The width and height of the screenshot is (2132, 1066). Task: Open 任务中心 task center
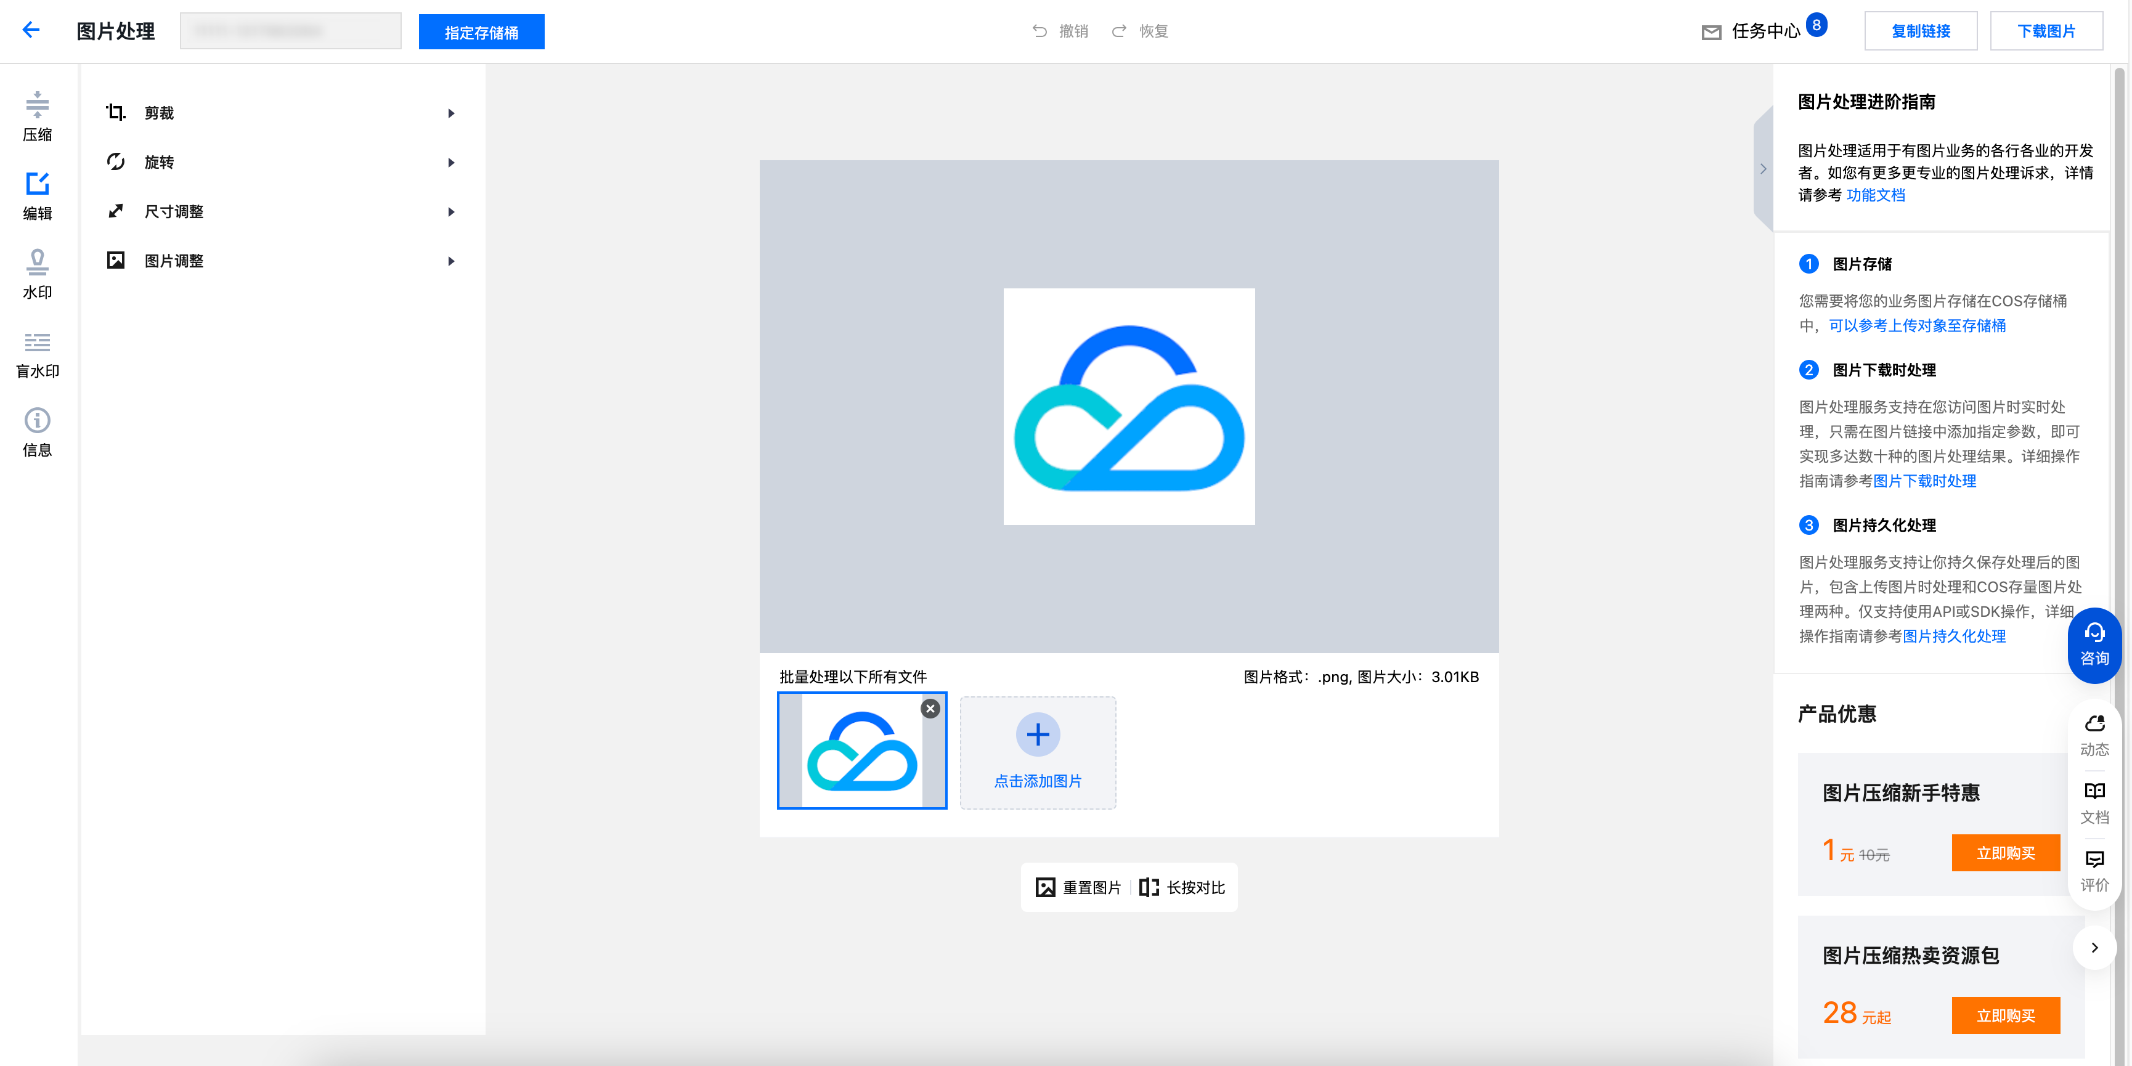(x=1751, y=31)
